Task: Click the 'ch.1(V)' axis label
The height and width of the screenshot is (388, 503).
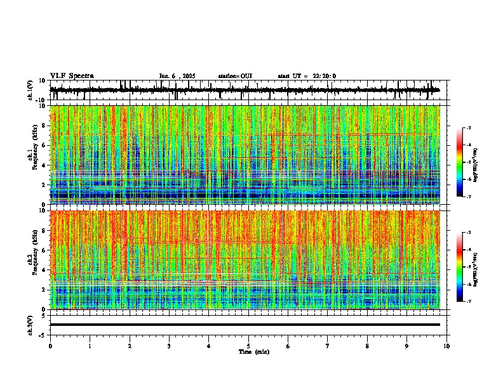Action: click(x=30, y=90)
